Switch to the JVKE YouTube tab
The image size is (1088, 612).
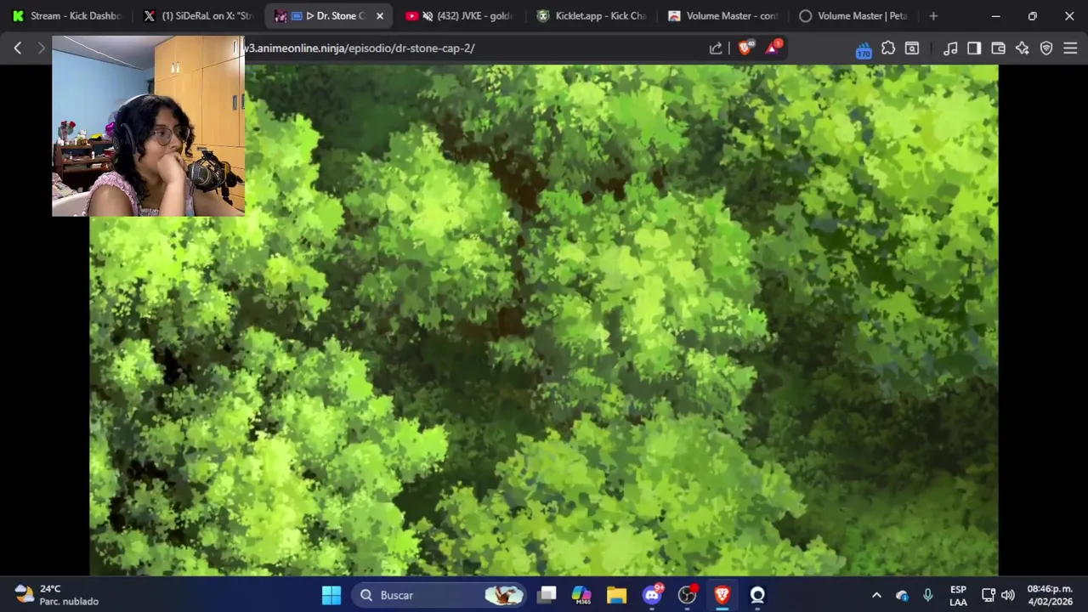click(x=459, y=15)
